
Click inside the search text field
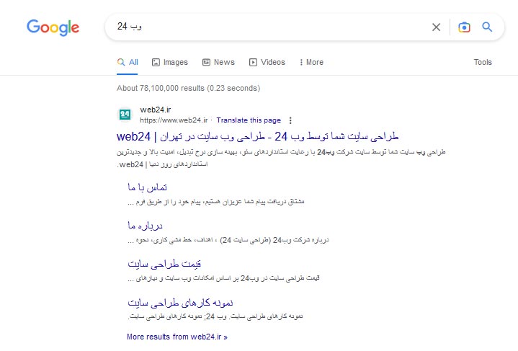274,27
